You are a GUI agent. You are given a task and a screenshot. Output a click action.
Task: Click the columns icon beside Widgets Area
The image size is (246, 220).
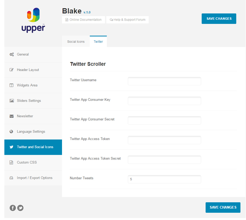[12, 85]
